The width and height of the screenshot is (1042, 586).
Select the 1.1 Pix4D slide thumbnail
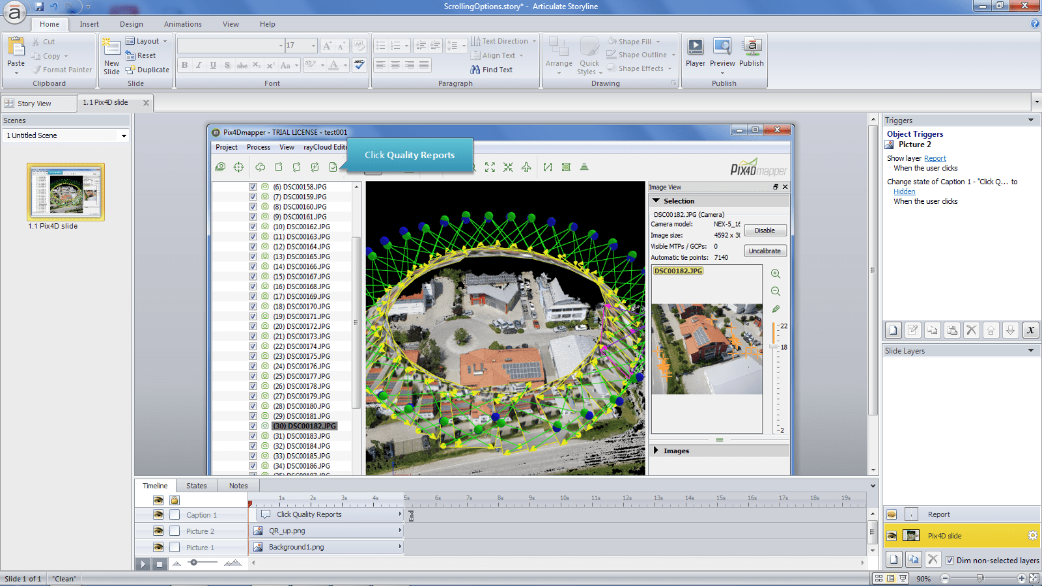[65, 191]
